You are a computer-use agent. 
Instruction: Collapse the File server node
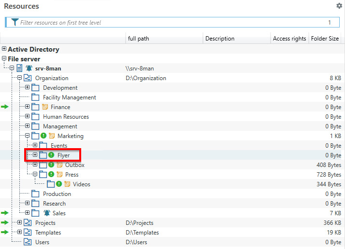(x=4, y=59)
